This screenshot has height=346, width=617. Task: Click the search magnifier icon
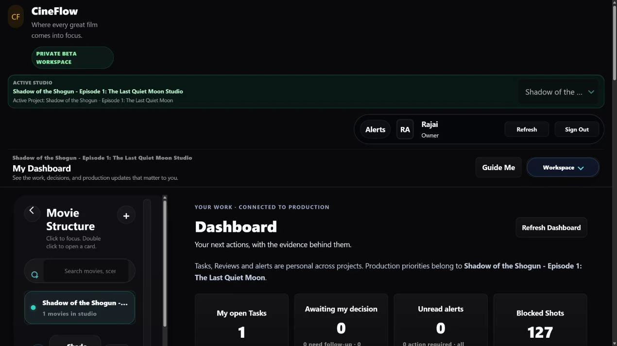34,274
